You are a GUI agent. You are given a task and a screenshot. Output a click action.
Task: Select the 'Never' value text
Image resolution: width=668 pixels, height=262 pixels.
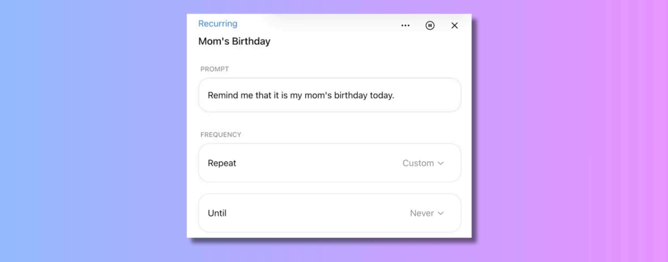click(x=422, y=213)
